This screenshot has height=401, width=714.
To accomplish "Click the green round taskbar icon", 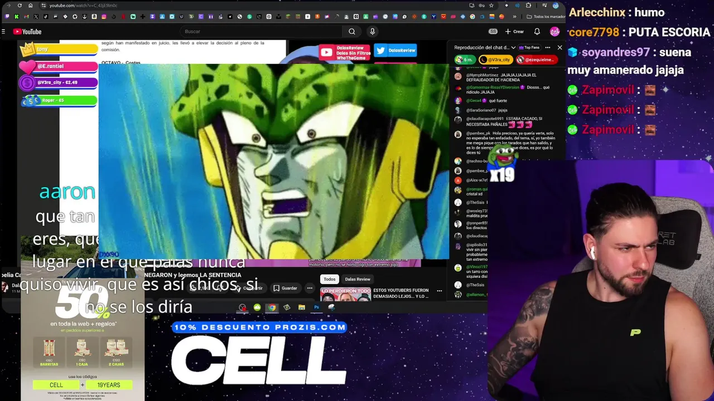I will (257, 307).
